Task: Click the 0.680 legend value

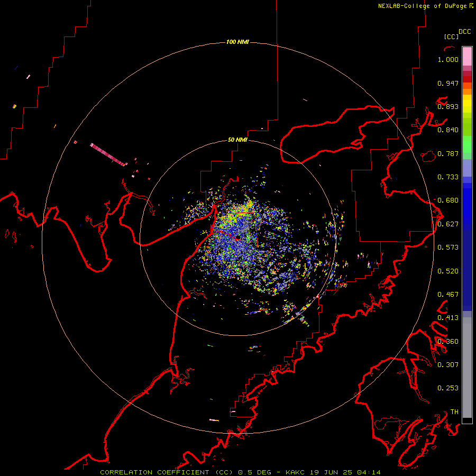Action: tap(448, 200)
